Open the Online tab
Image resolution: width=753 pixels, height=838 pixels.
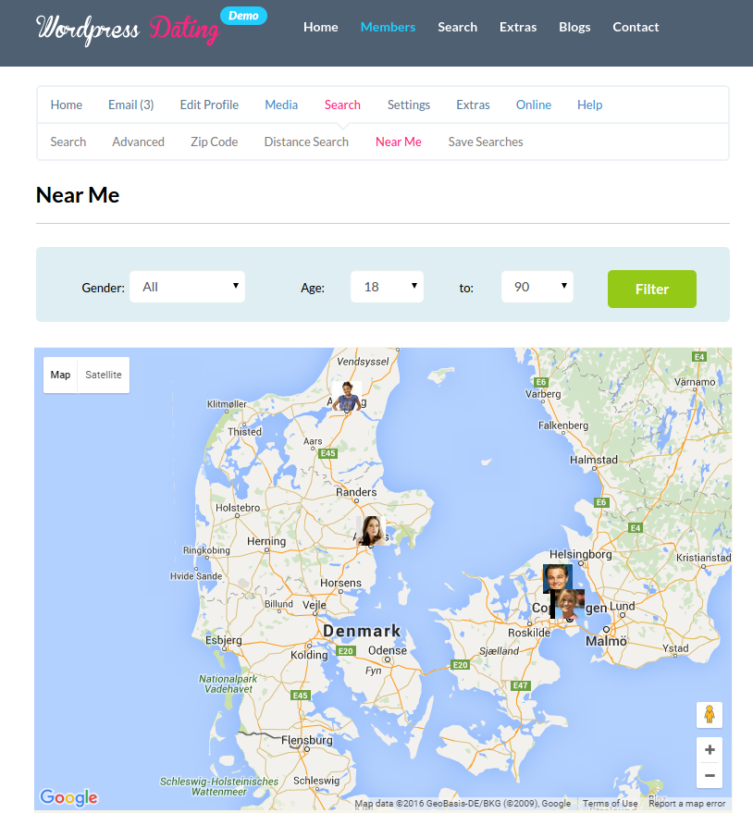point(534,105)
